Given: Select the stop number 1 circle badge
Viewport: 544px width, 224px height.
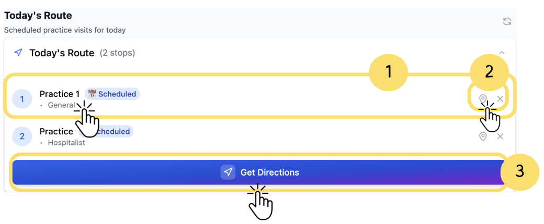Looking at the screenshot, I should click(x=22, y=99).
